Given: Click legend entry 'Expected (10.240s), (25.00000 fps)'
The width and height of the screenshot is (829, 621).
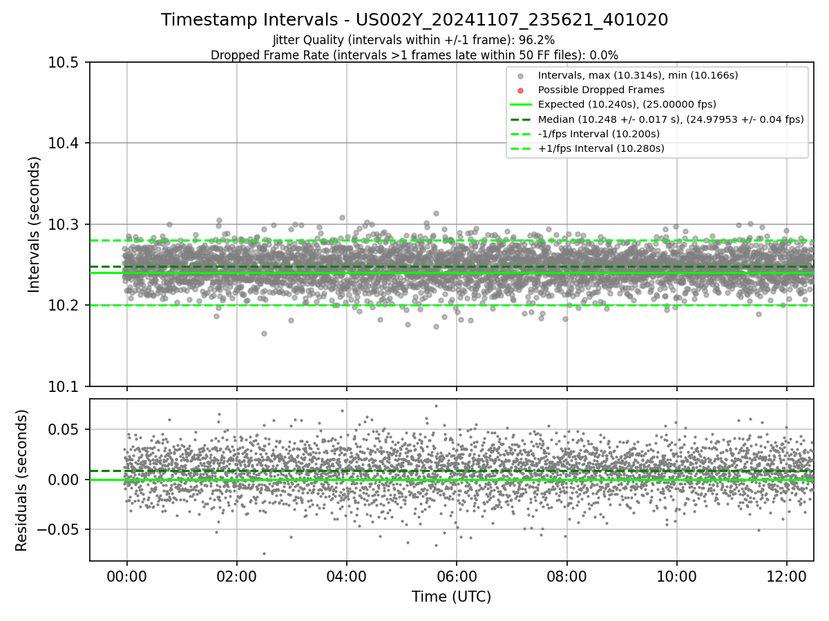Looking at the screenshot, I should point(627,104).
